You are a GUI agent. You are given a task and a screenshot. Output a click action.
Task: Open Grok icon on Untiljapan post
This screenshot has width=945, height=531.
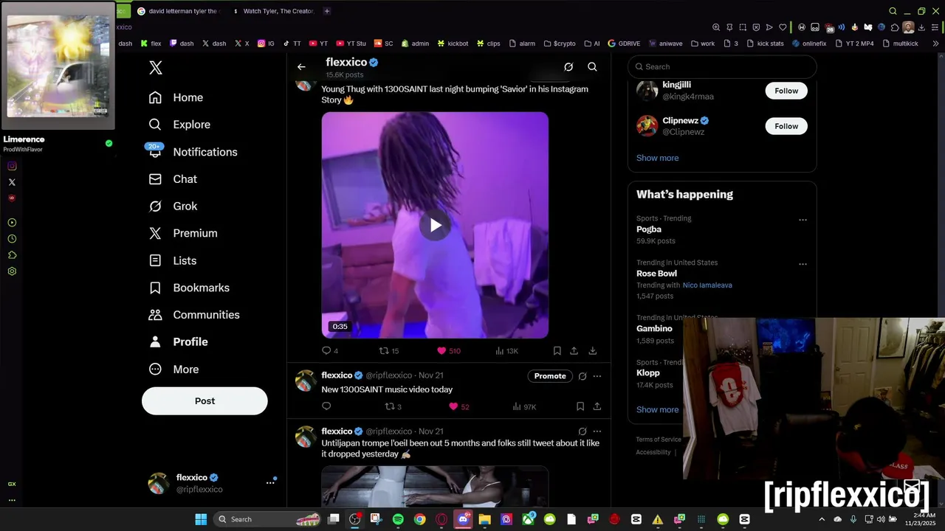click(x=583, y=431)
